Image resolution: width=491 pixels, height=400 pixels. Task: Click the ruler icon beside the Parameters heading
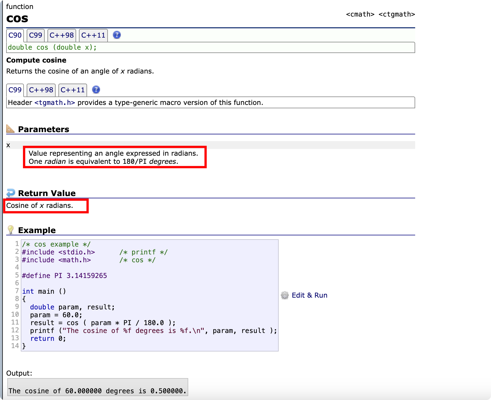[x=10, y=129]
